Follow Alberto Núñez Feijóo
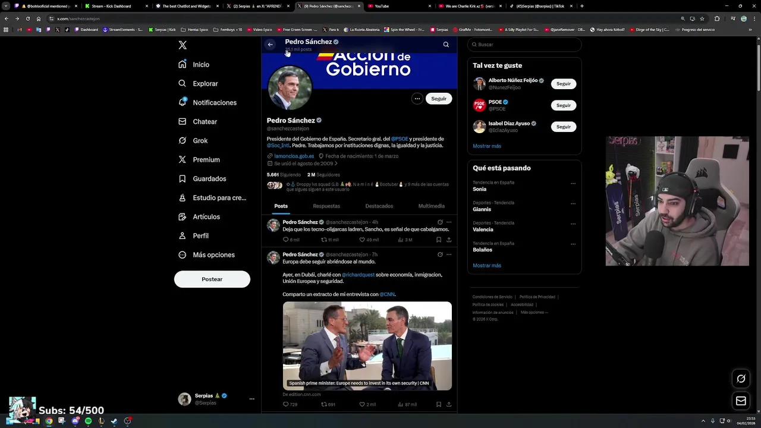The image size is (761, 428). 564,84
